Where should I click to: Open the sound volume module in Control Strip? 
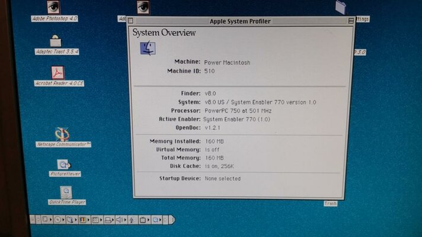pyautogui.click(x=120, y=220)
